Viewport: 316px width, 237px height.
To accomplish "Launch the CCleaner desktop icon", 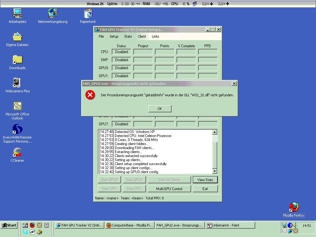I will coord(17,152).
